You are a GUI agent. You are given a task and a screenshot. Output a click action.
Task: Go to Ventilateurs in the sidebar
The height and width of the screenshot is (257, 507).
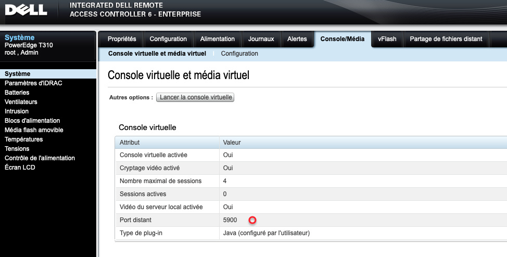point(21,102)
